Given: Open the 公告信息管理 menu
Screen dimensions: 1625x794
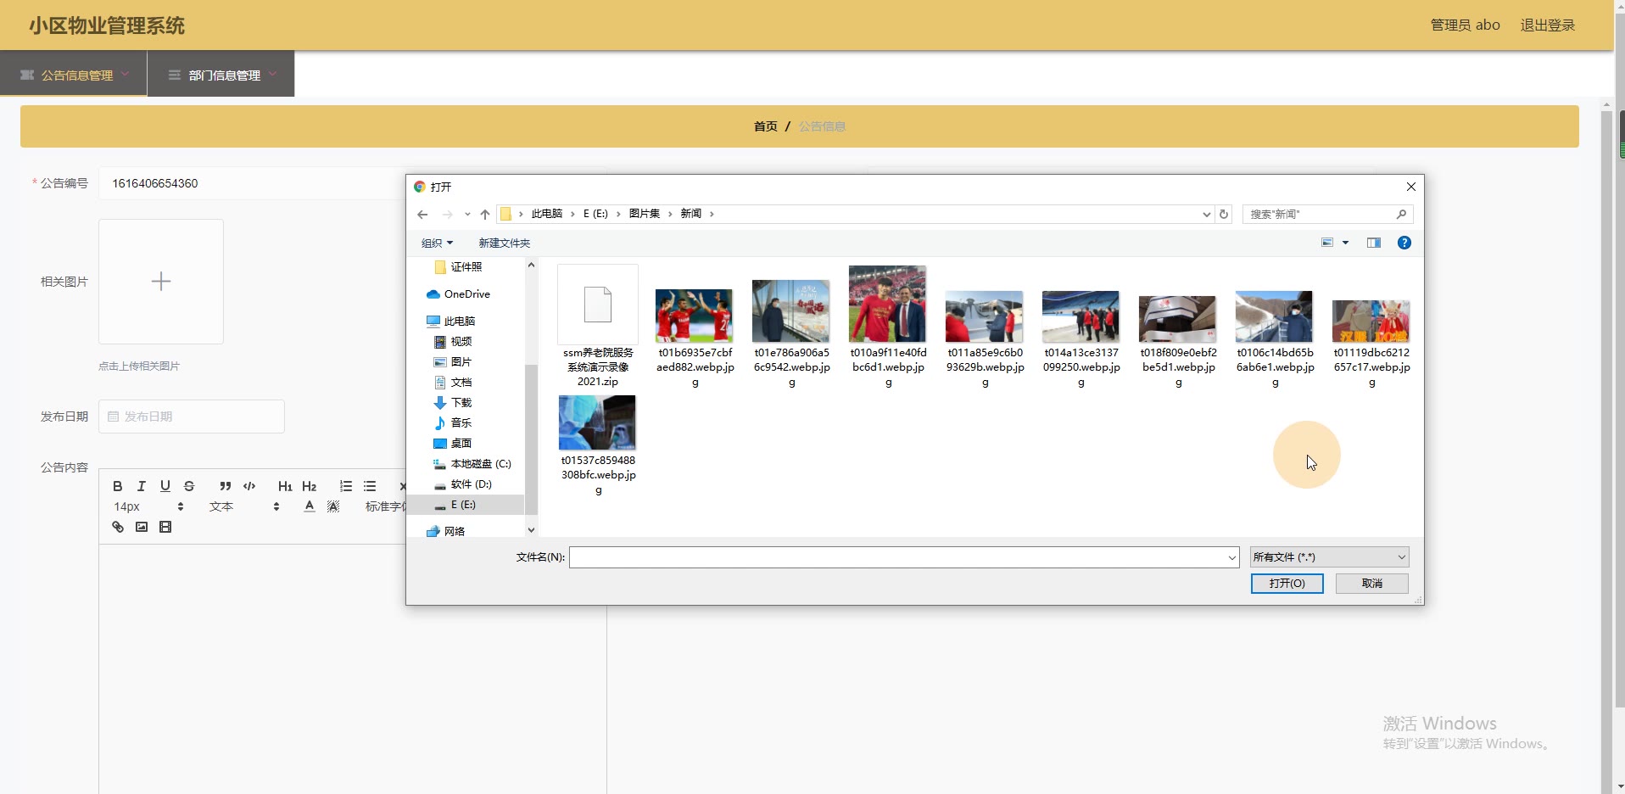Looking at the screenshot, I should 76,75.
